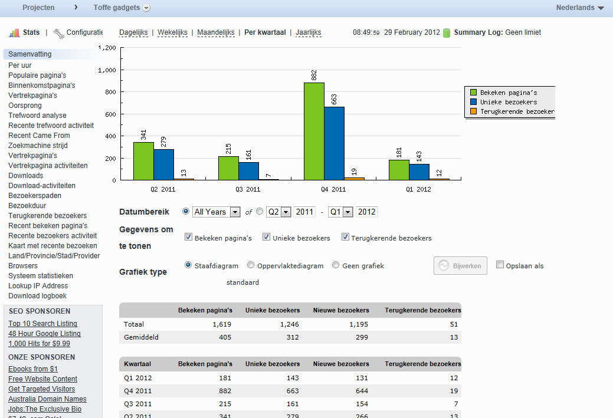Screen dimensions: 613x418
Task: Open Samenvatting in the sidebar
Action: point(29,54)
